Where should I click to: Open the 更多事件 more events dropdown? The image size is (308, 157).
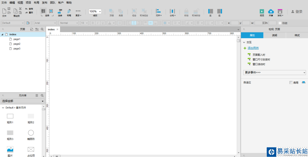(274, 73)
